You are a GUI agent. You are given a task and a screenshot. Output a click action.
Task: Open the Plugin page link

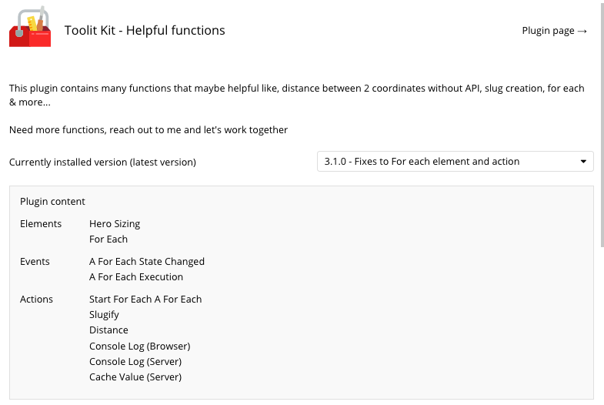click(x=554, y=31)
